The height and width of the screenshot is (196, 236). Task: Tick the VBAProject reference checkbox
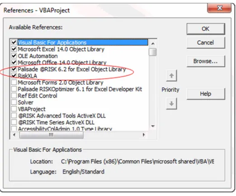coord(14,109)
